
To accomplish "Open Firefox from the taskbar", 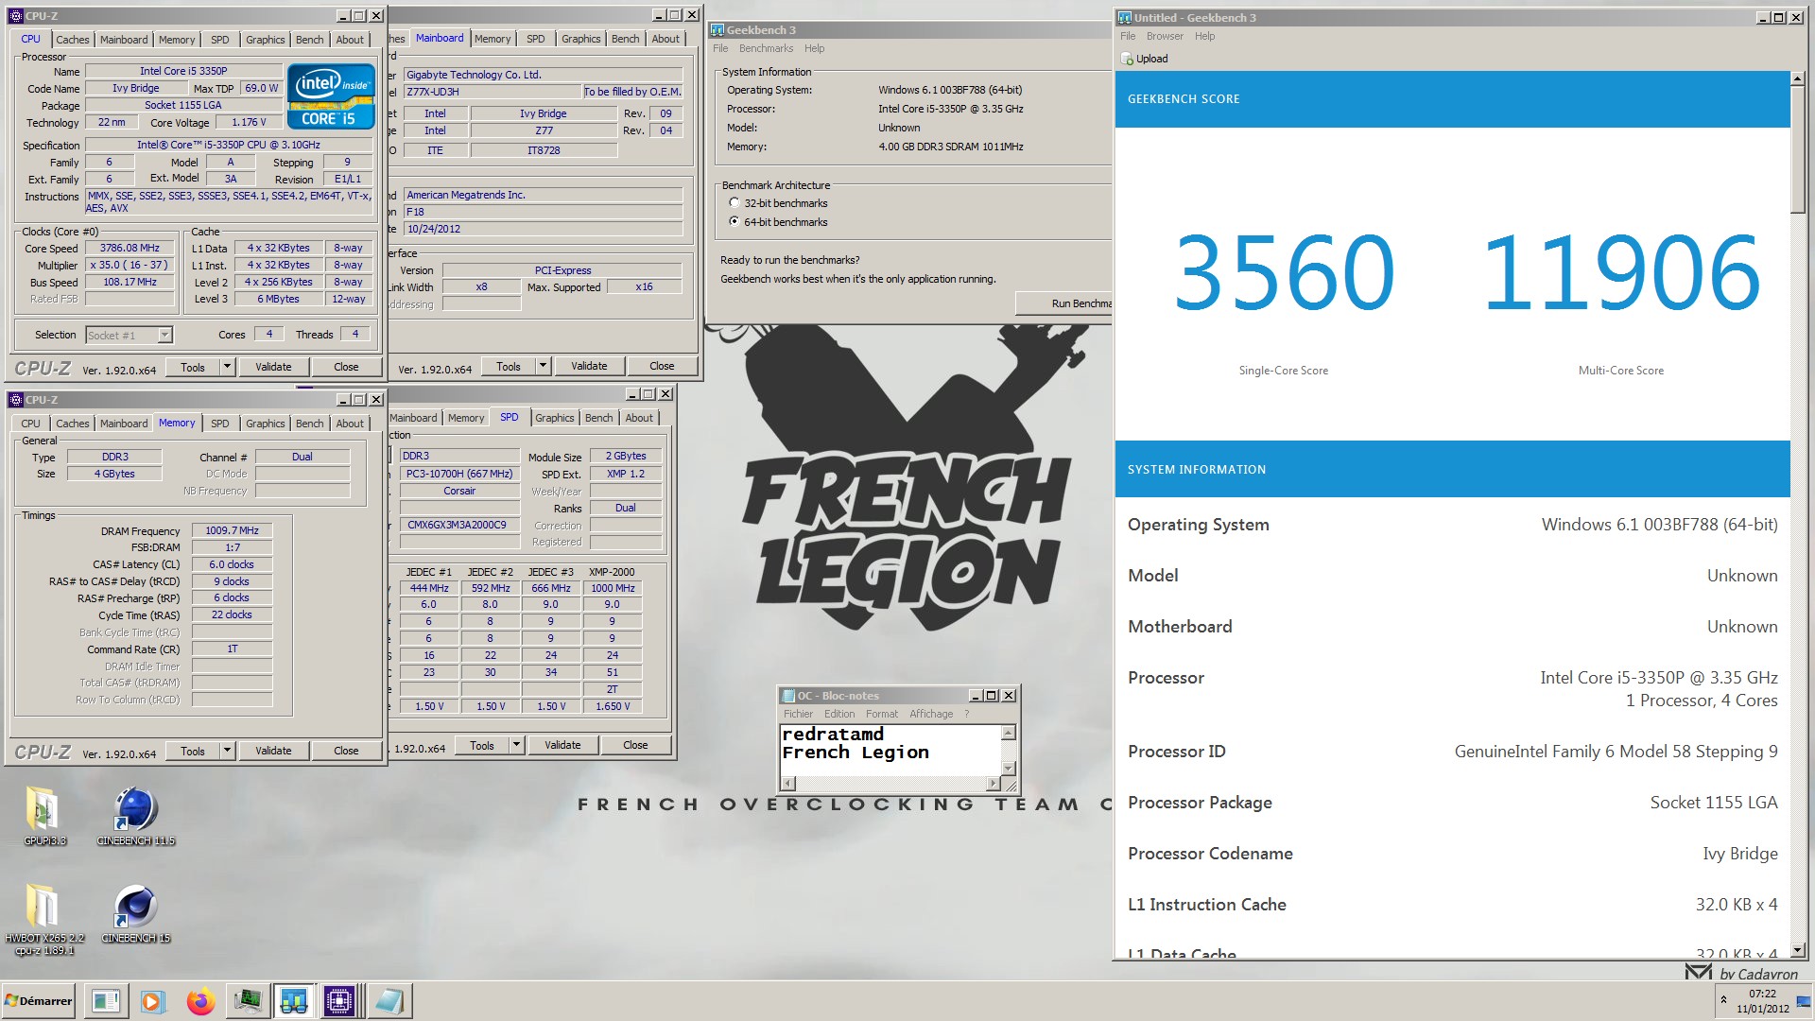I will pyautogui.click(x=200, y=1001).
